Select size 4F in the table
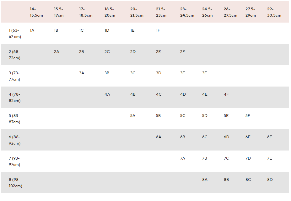The height and width of the screenshot is (201, 291). coord(226,94)
